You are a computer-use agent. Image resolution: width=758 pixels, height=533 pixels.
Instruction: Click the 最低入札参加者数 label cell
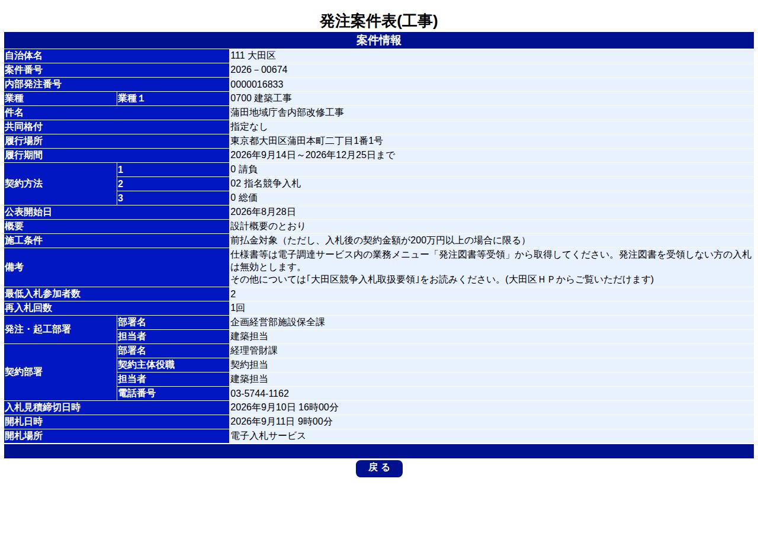click(x=117, y=294)
